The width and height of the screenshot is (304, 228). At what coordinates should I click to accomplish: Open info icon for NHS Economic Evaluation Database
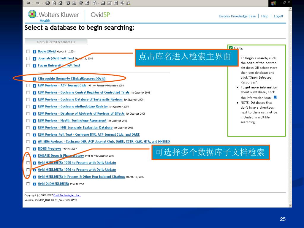(34, 128)
